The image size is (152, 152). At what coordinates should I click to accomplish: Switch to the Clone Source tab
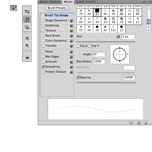[86, 2]
